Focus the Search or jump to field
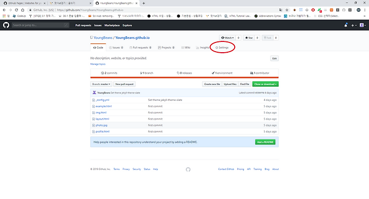Viewport: 369px width, 199px height. click(x=40, y=25)
